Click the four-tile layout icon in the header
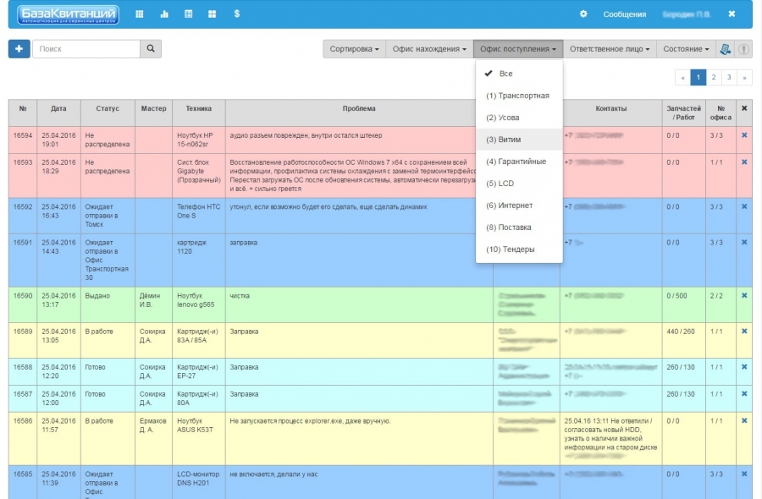This screenshot has height=499, width=762. tap(212, 14)
